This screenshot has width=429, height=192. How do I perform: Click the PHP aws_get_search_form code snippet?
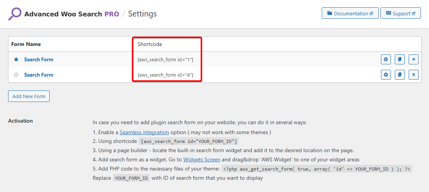tap(316, 169)
